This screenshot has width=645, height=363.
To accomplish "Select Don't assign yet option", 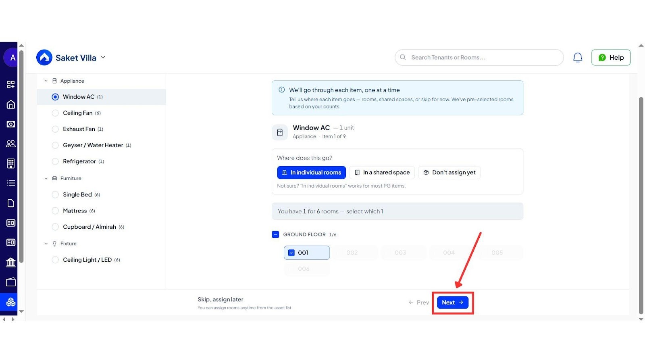I will click(449, 173).
